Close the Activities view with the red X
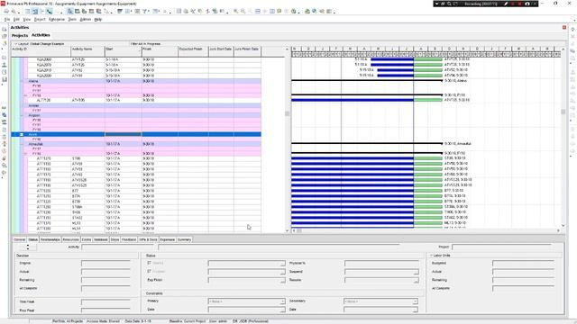Image resolution: width=577 pixels, height=324 pixels. coord(564,27)
